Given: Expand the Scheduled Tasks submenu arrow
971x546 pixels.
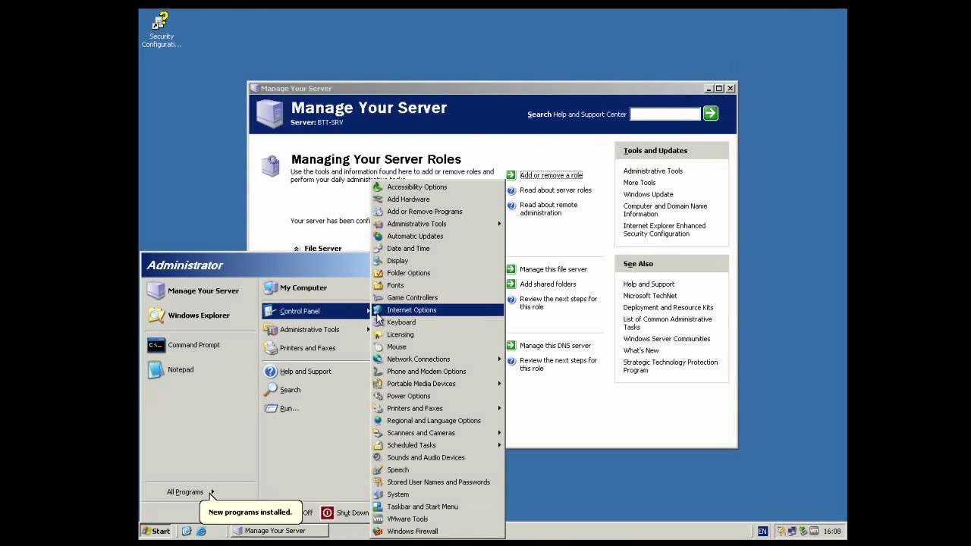Looking at the screenshot, I should pos(499,445).
